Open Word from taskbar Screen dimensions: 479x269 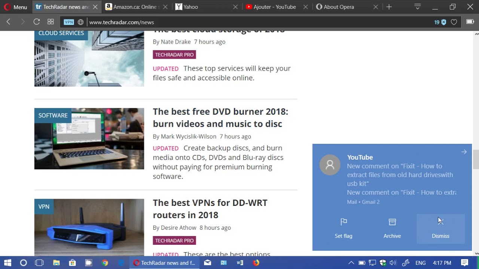[x=240, y=263]
